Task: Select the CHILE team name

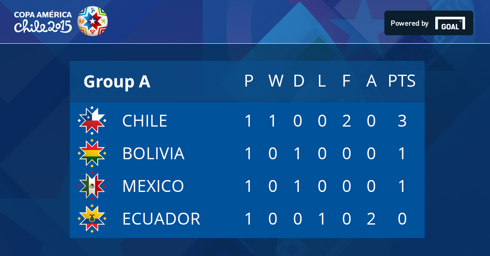Action: [x=145, y=121]
